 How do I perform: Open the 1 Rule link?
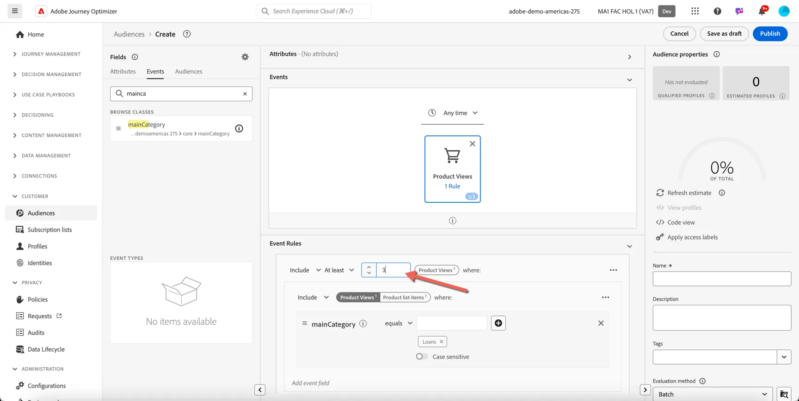[x=452, y=186]
